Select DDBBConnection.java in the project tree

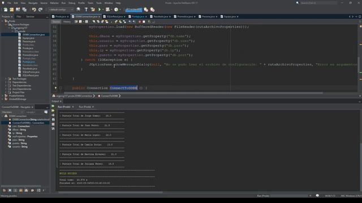pyautogui.click(x=33, y=34)
